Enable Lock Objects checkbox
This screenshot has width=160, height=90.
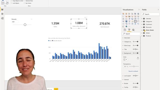[11, 3]
